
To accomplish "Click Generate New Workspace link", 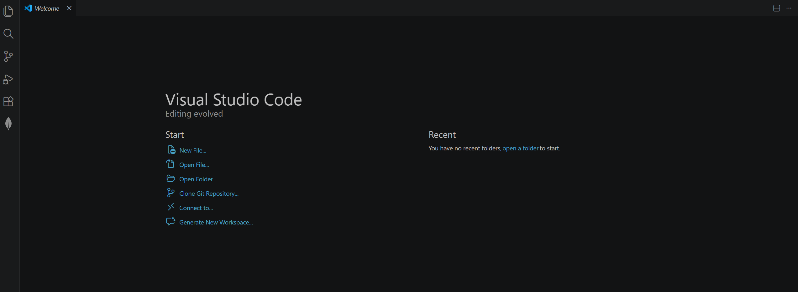I will click(216, 222).
